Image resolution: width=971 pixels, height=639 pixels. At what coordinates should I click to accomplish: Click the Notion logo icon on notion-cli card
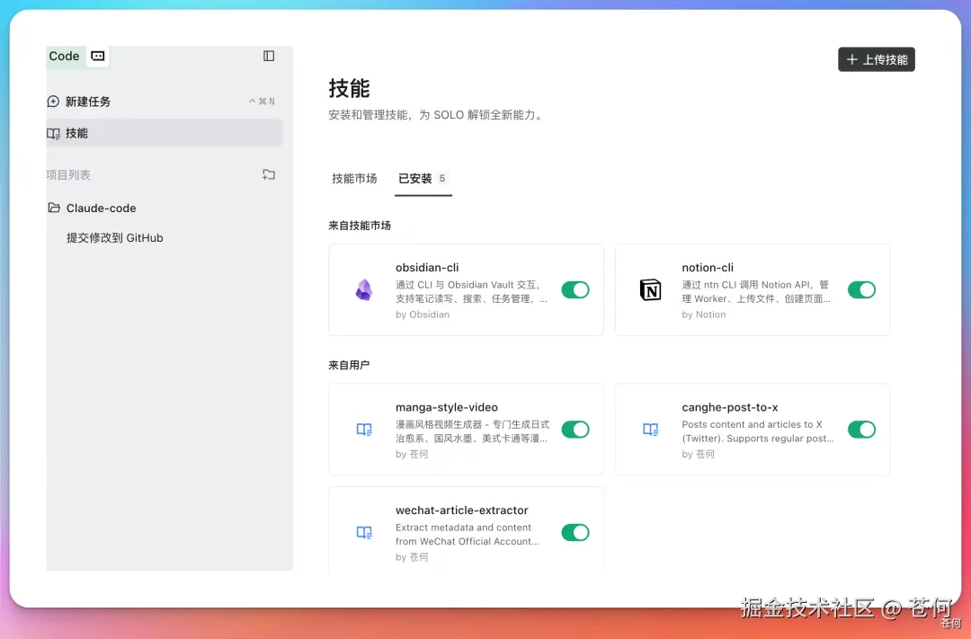click(x=650, y=289)
